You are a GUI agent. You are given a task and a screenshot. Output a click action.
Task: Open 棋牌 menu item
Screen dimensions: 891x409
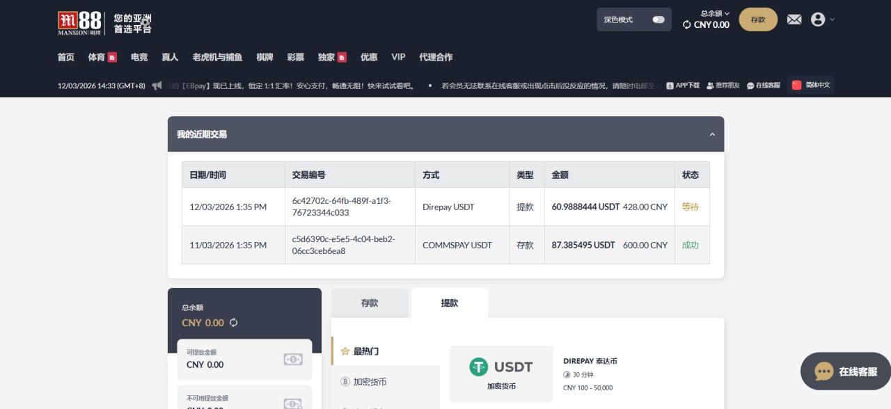(265, 57)
